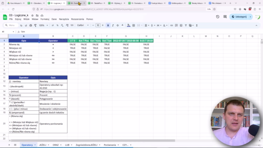
Task: Open version history clock icon
Action: click(x=217, y=17)
